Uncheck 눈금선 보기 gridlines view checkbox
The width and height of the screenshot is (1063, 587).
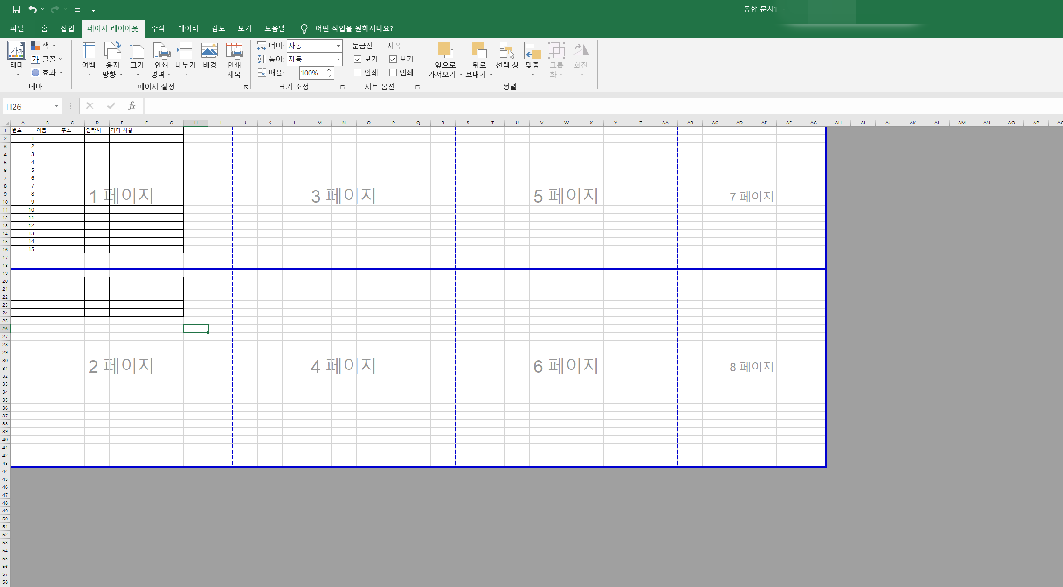pyautogui.click(x=358, y=59)
